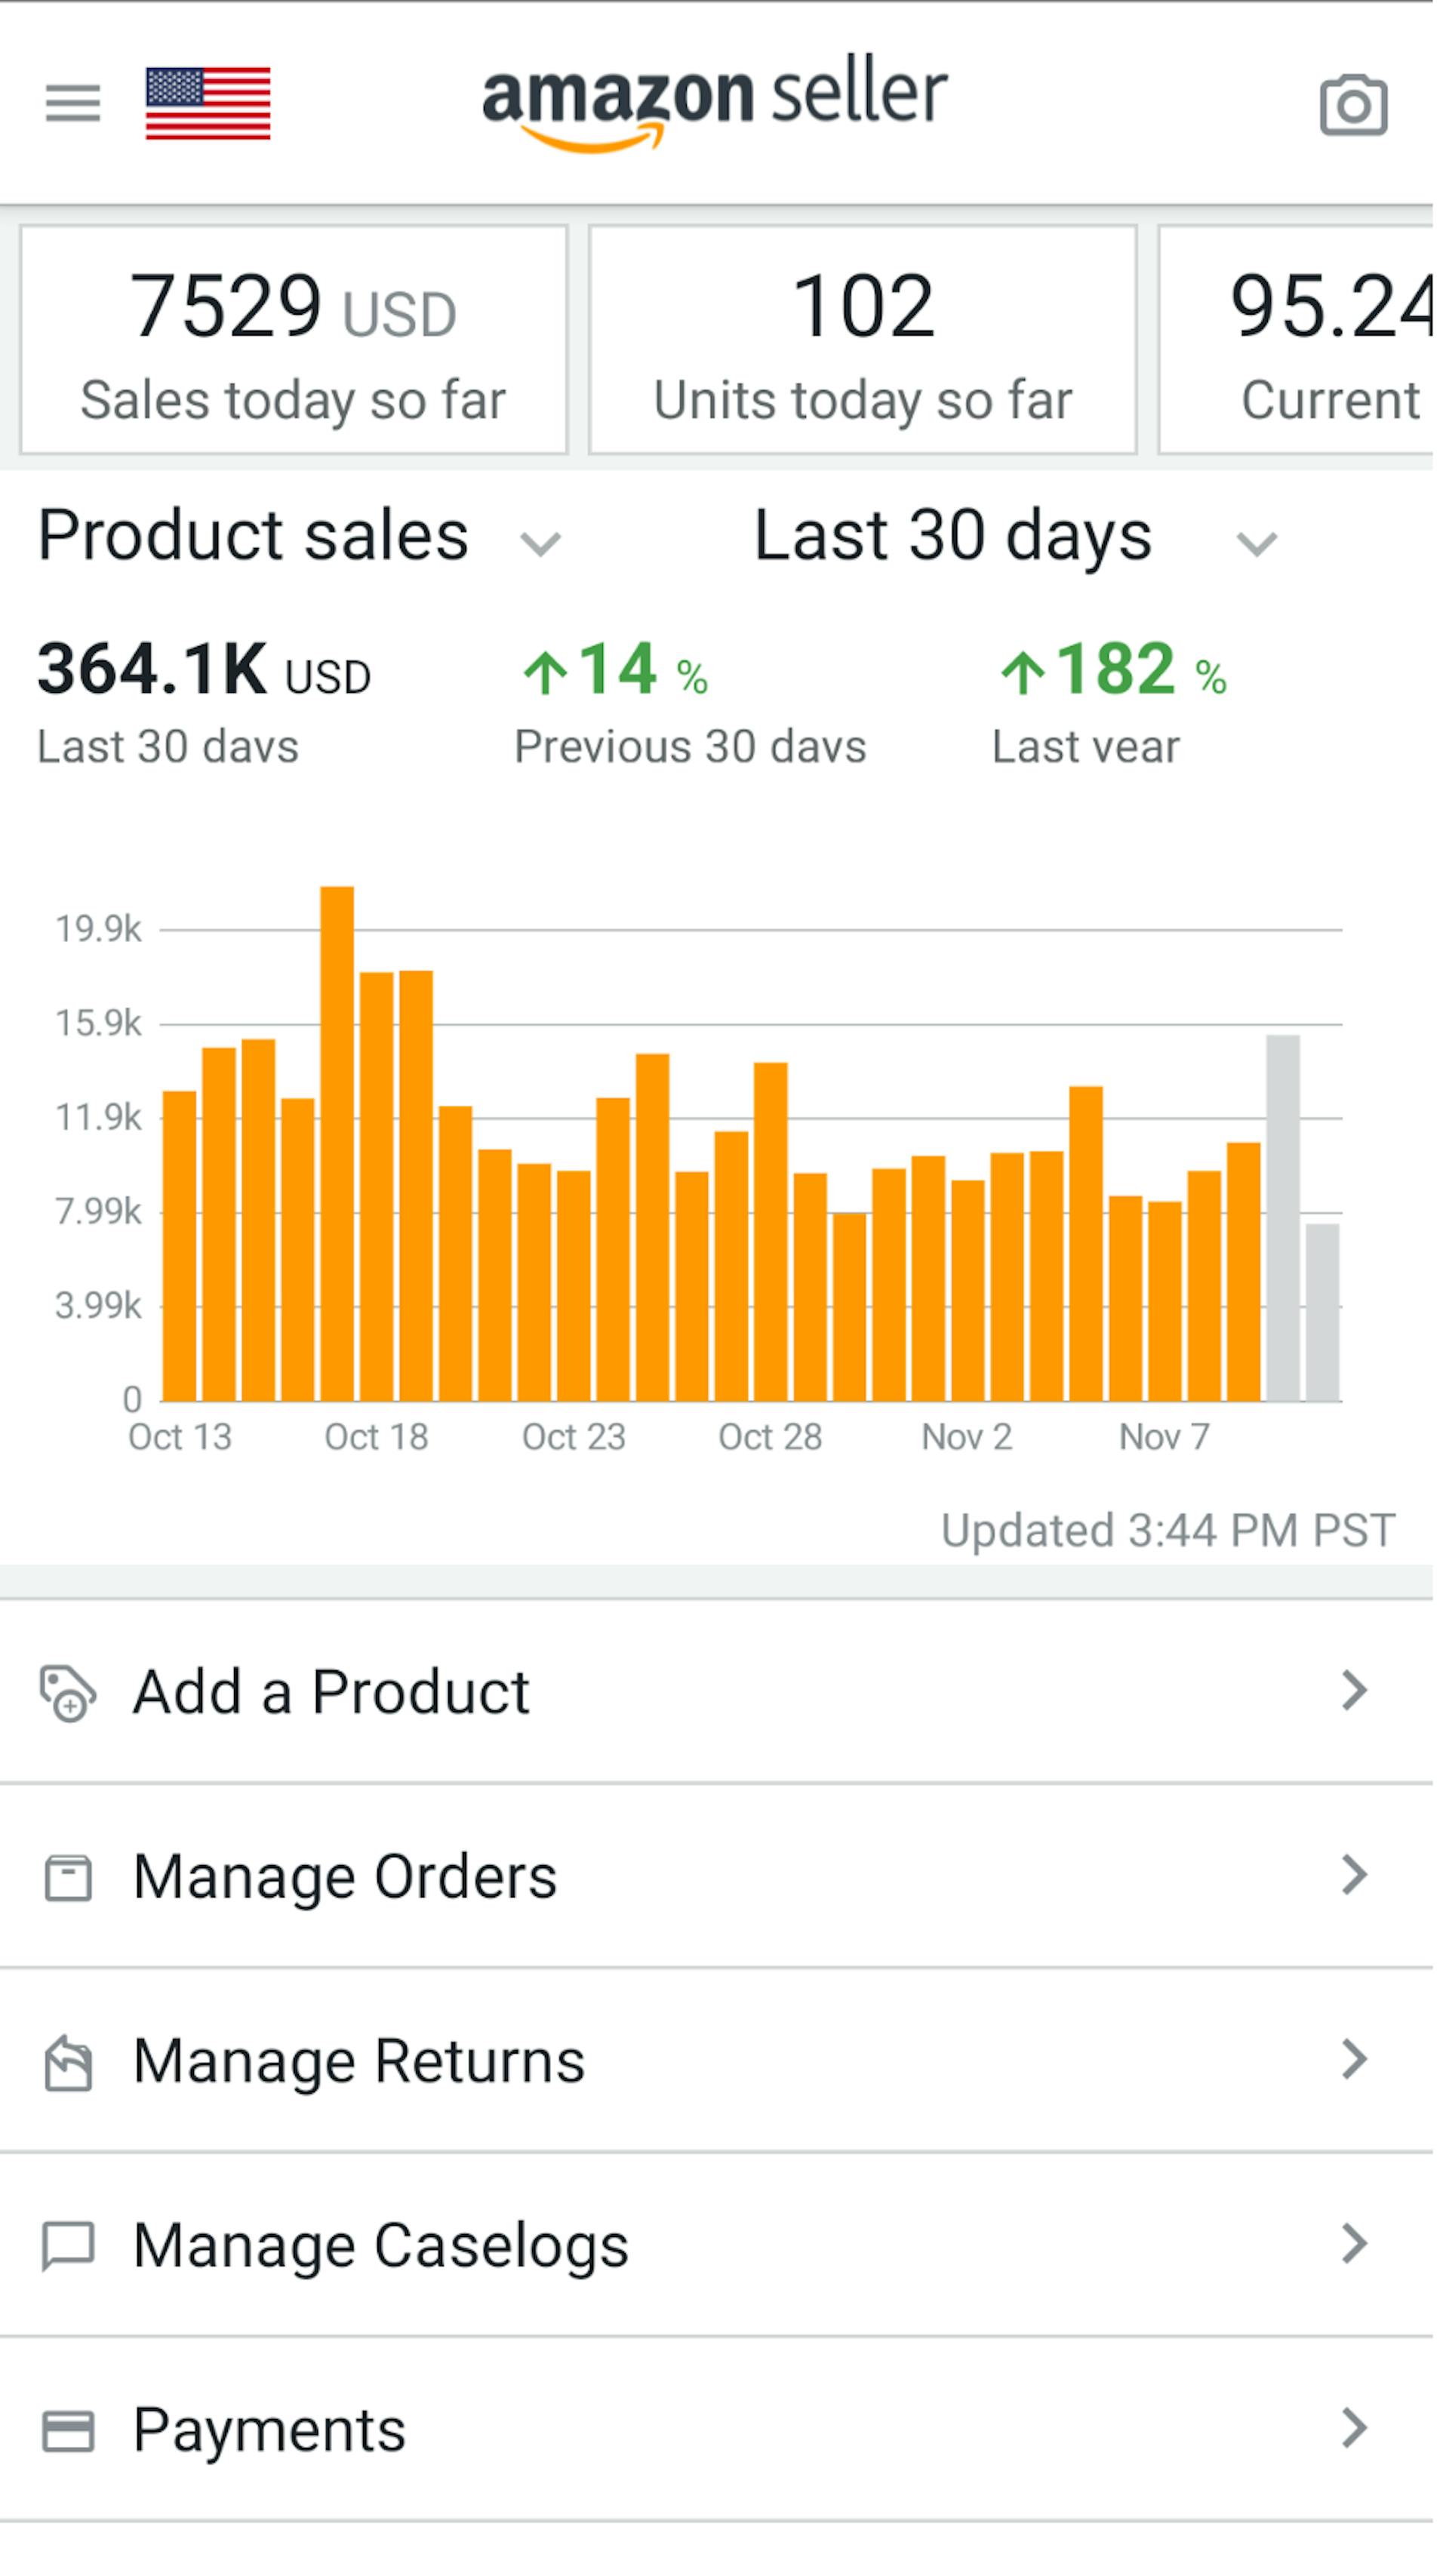
Task: Tap the Manage Orders box icon
Action: coord(68,1877)
